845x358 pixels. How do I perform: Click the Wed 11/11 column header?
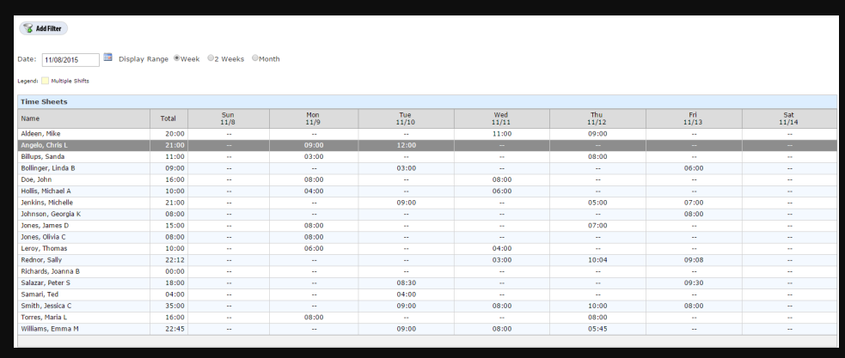click(x=501, y=118)
